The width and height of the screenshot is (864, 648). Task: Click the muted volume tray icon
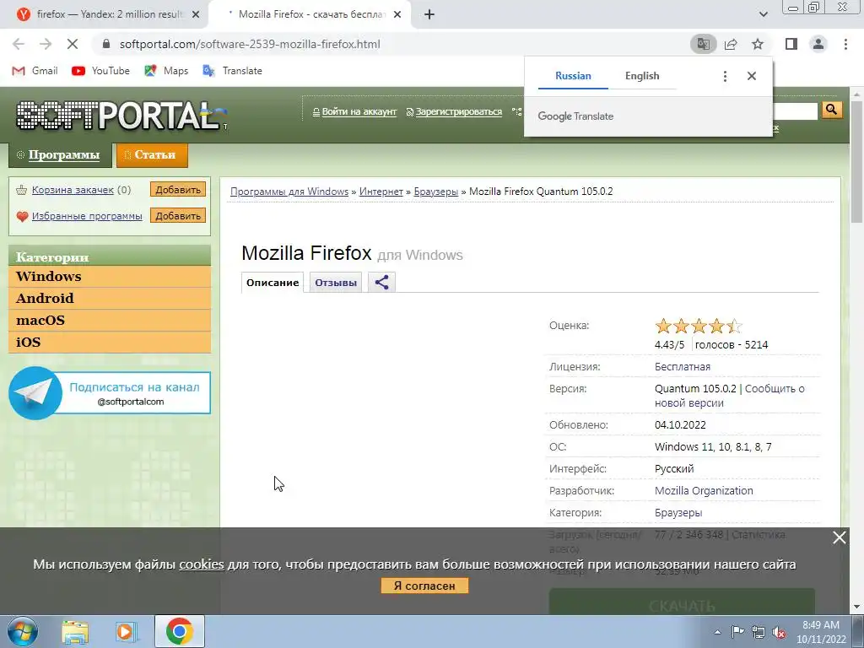click(779, 632)
